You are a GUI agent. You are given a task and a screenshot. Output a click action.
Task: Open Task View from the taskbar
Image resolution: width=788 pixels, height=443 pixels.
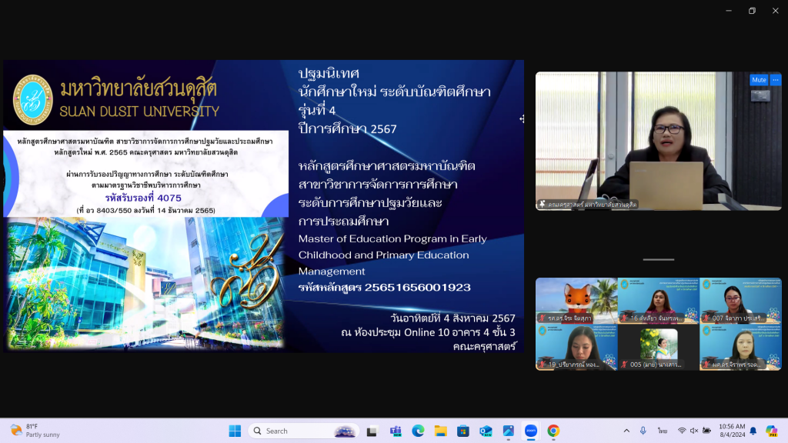pyautogui.click(x=372, y=431)
